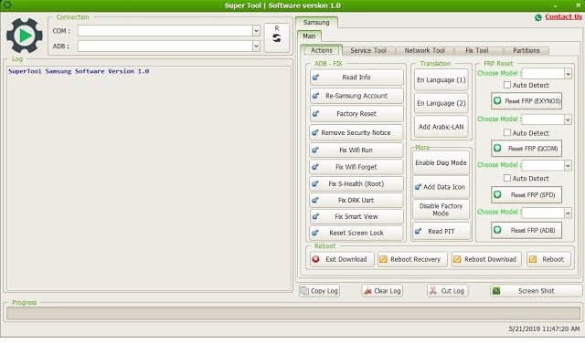This screenshot has width=585, height=343.
Task: Click the Reset FRP (EXYNOS) button
Action: tap(526, 101)
